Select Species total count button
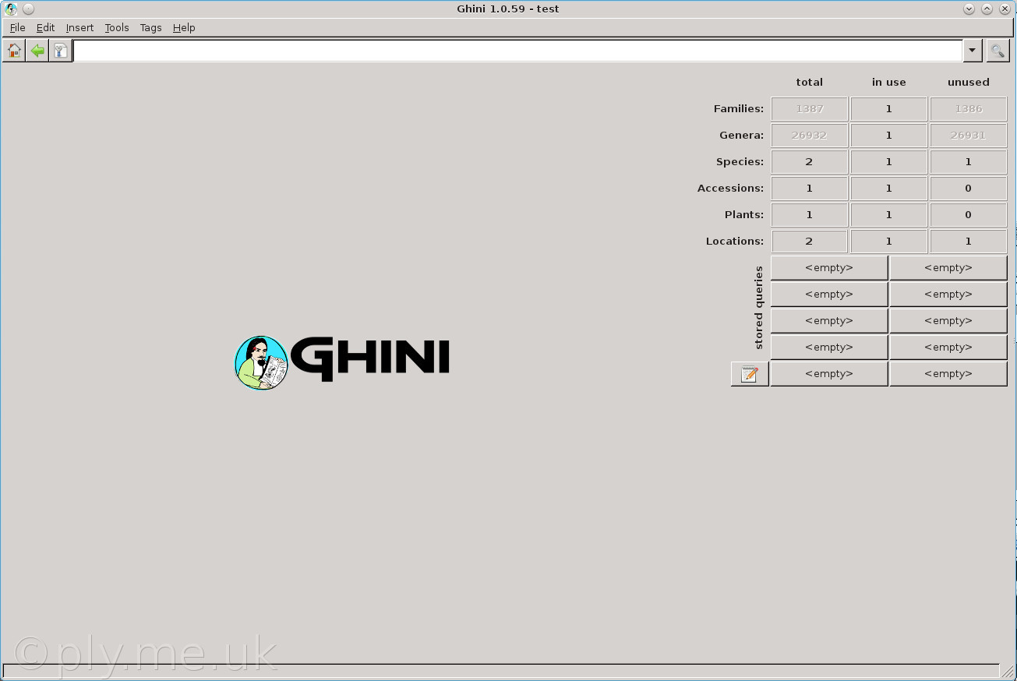The image size is (1017, 681). coord(809,162)
